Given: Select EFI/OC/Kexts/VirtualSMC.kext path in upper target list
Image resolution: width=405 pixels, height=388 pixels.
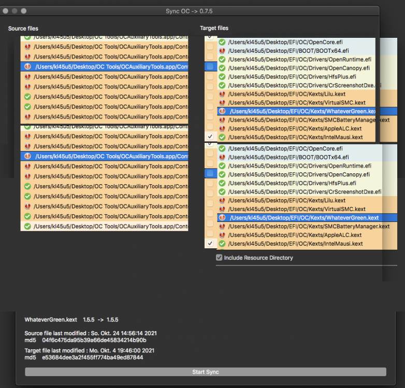Looking at the screenshot, I should [297, 102].
